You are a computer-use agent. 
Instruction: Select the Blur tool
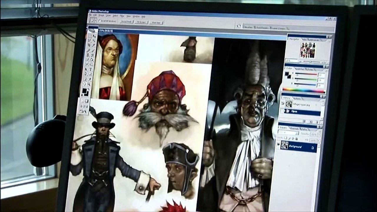(87, 64)
